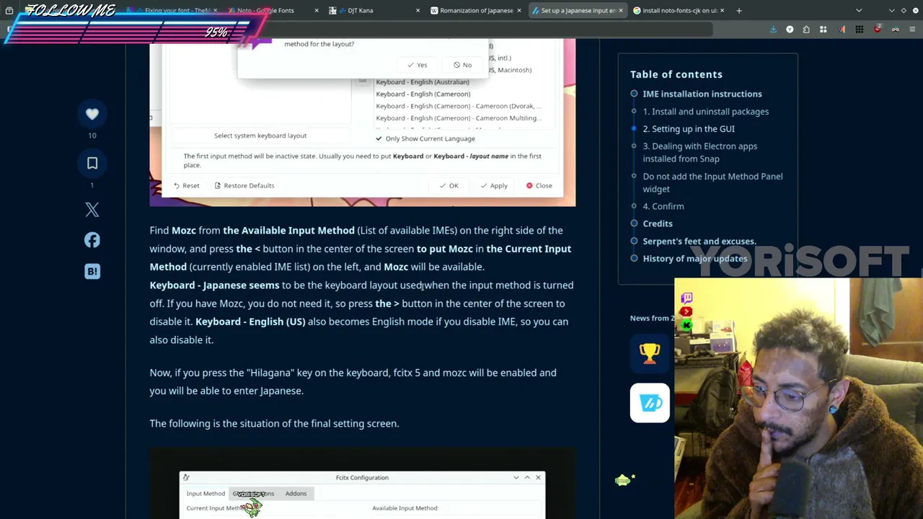Click Only Show Current Language checkbox in screenshot

(x=425, y=138)
